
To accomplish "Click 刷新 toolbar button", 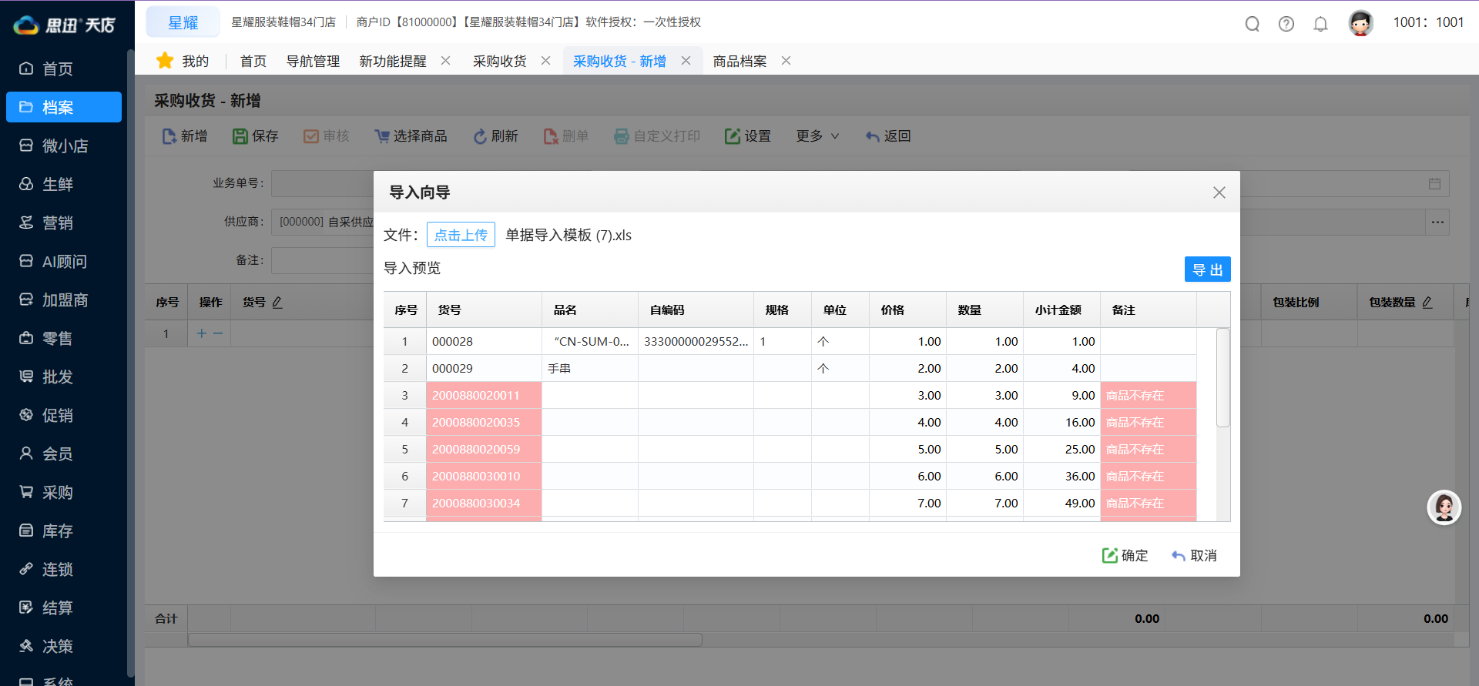I will point(496,136).
